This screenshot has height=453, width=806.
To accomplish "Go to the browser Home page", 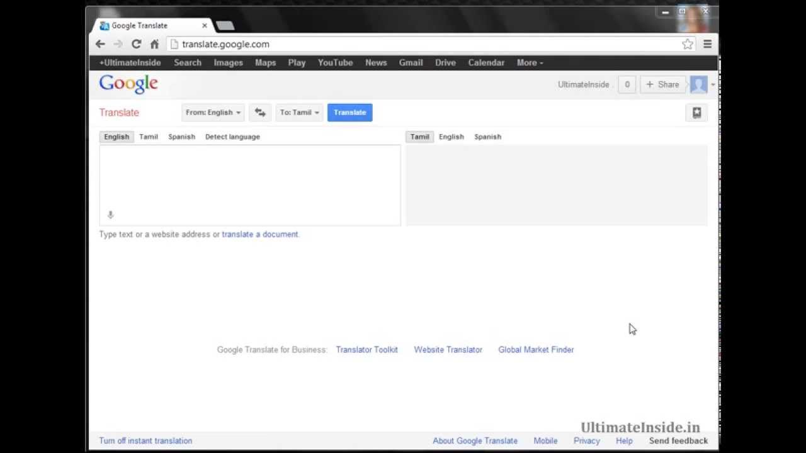I will click(154, 44).
